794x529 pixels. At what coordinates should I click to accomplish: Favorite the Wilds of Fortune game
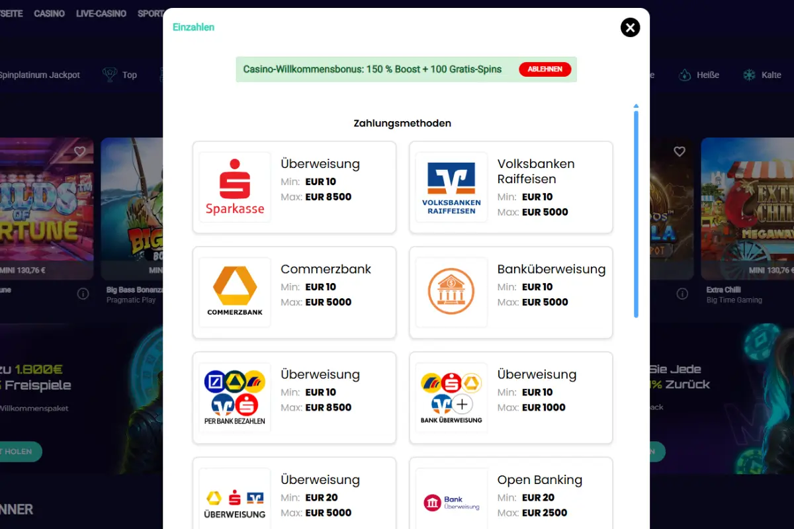click(x=79, y=151)
